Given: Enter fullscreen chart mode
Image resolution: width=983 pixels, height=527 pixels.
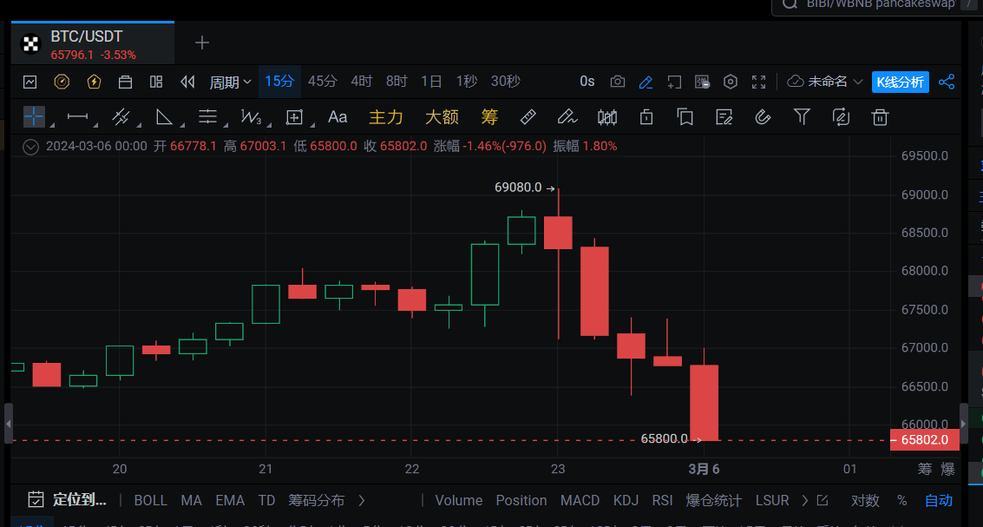Looking at the screenshot, I should point(759,82).
